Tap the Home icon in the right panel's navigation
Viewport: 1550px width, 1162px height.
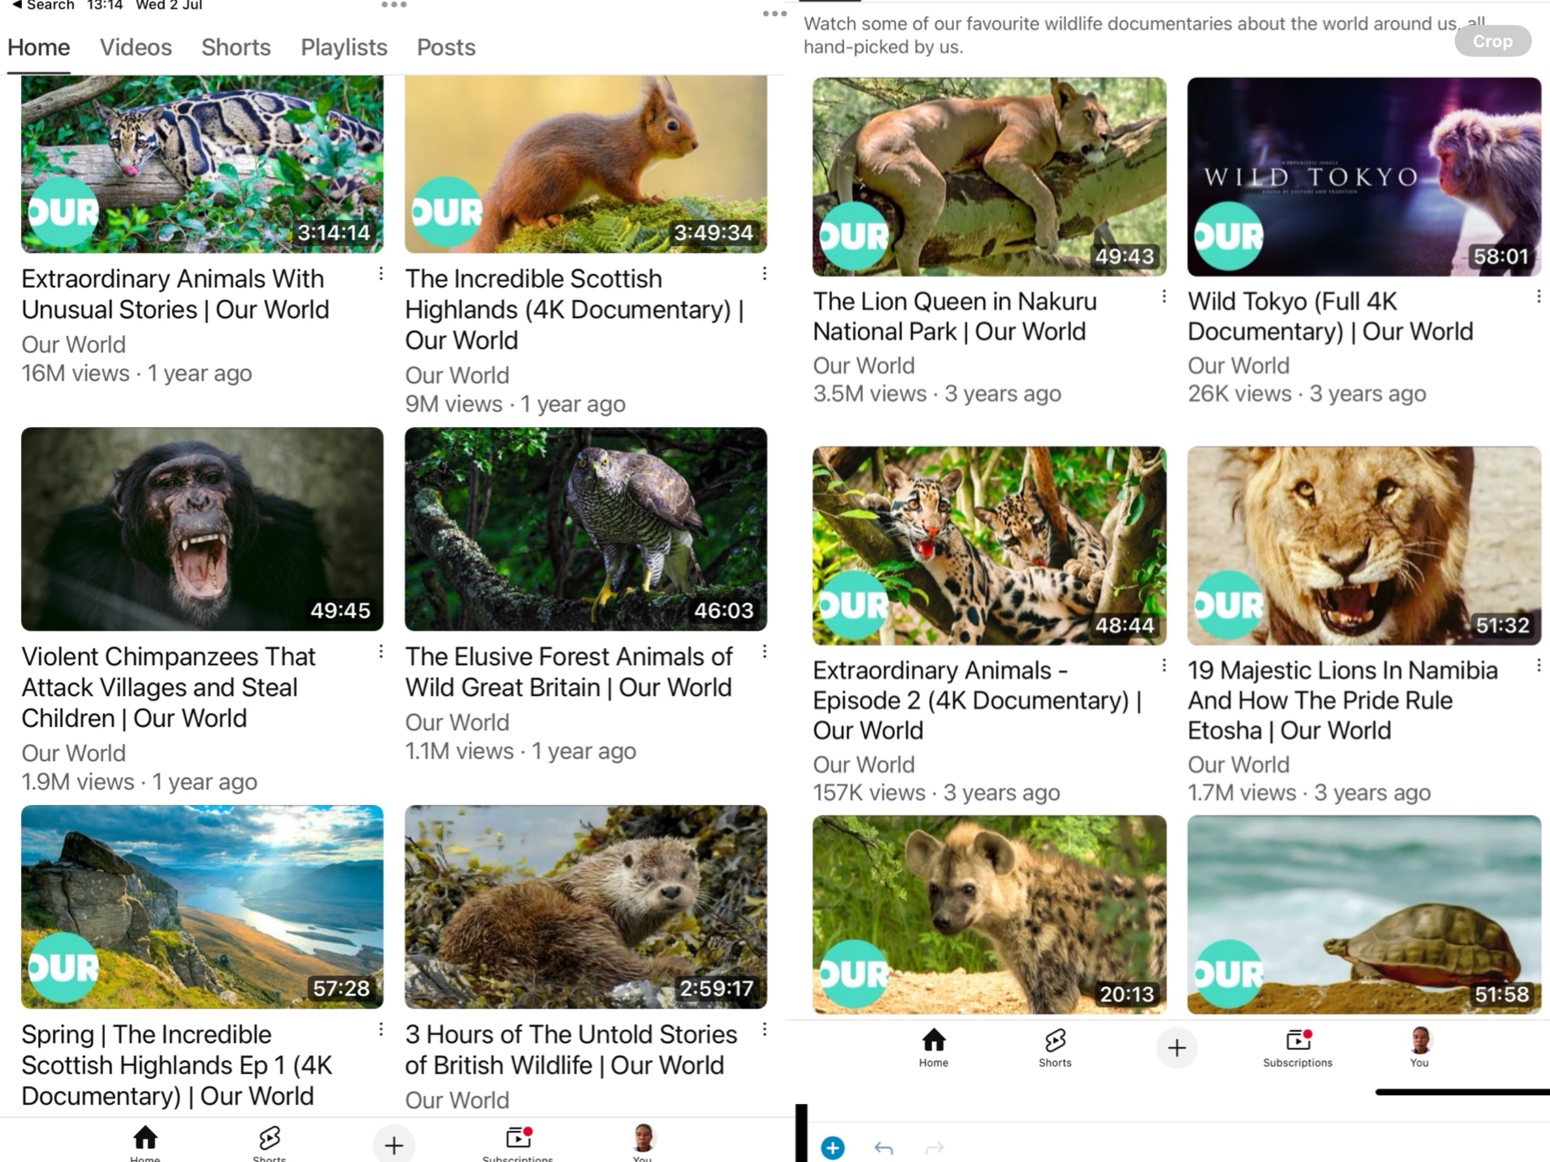pyautogui.click(x=933, y=1041)
